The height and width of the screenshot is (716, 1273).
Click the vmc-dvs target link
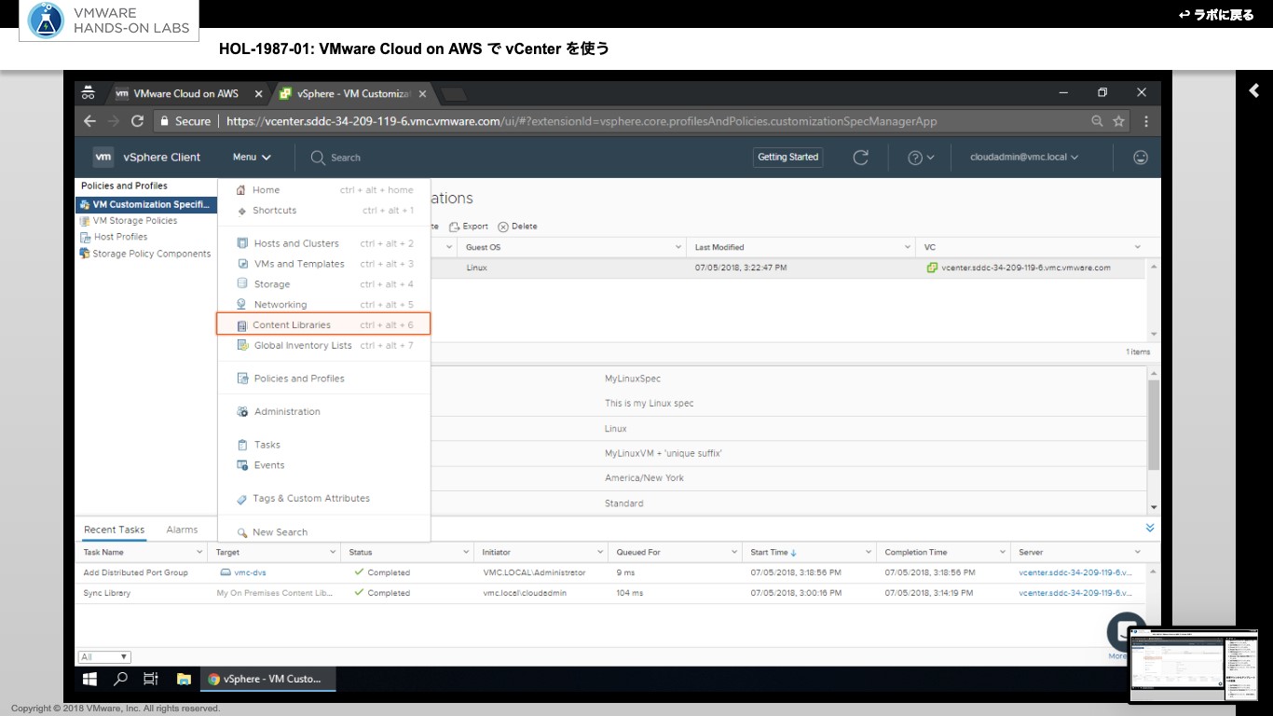(x=250, y=572)
